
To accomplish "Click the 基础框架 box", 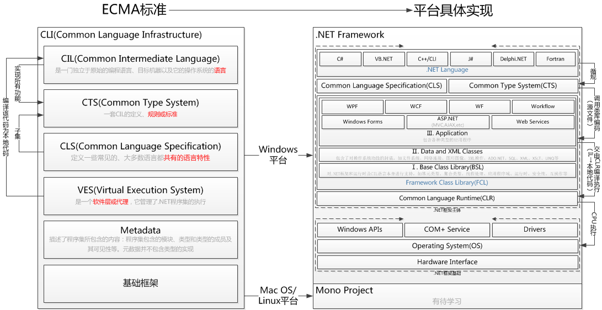I will click(x=141, y=284).
